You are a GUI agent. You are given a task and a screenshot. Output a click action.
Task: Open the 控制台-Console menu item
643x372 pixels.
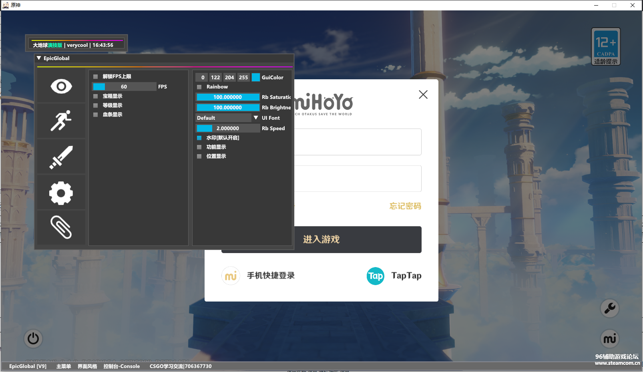[x=122, y=366]
